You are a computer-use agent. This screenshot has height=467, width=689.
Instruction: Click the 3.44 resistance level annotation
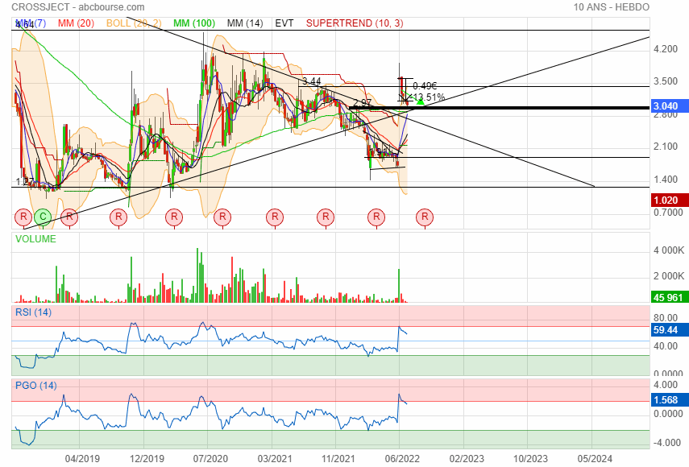click(x=312, y=81)
